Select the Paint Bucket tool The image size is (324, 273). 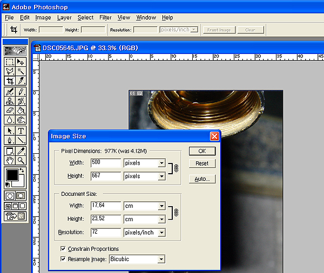[21, 110]
